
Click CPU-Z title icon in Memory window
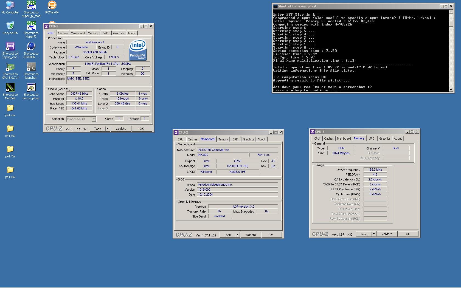pos(313,132)
